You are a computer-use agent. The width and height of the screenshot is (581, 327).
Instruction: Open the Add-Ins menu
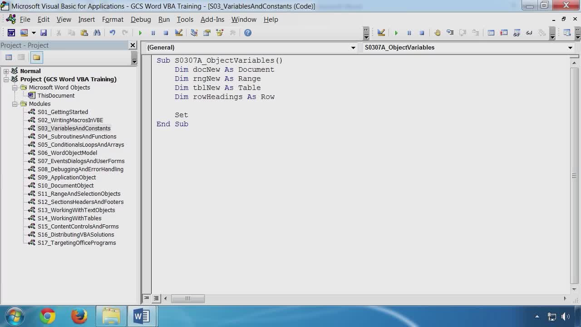click(212, 20)
